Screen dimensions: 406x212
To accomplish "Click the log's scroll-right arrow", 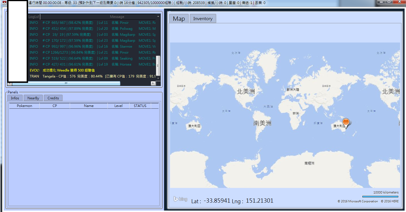I will click(153, 83).
